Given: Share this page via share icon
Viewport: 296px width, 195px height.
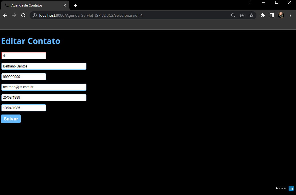Looking at the screenshot, I should tap(242, 15).
